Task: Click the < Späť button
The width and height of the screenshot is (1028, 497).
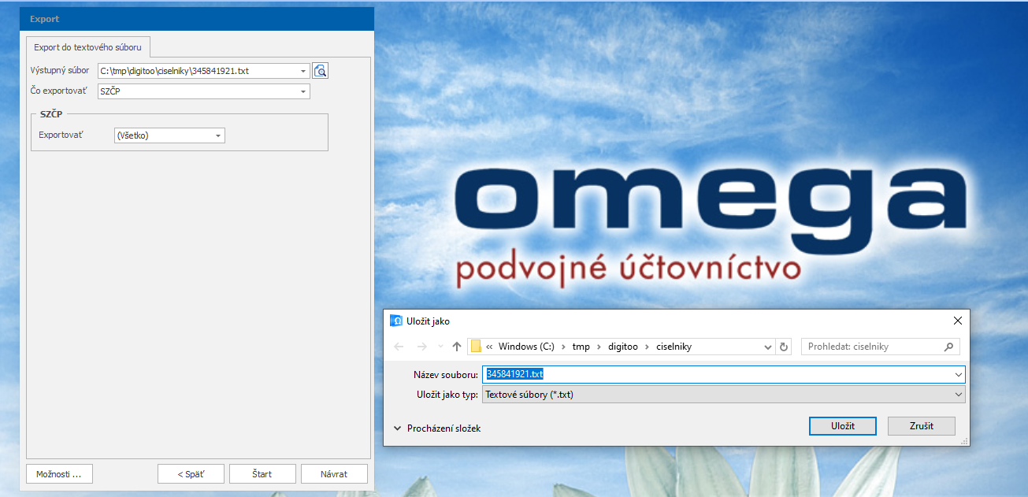Action: coord(191,474)
